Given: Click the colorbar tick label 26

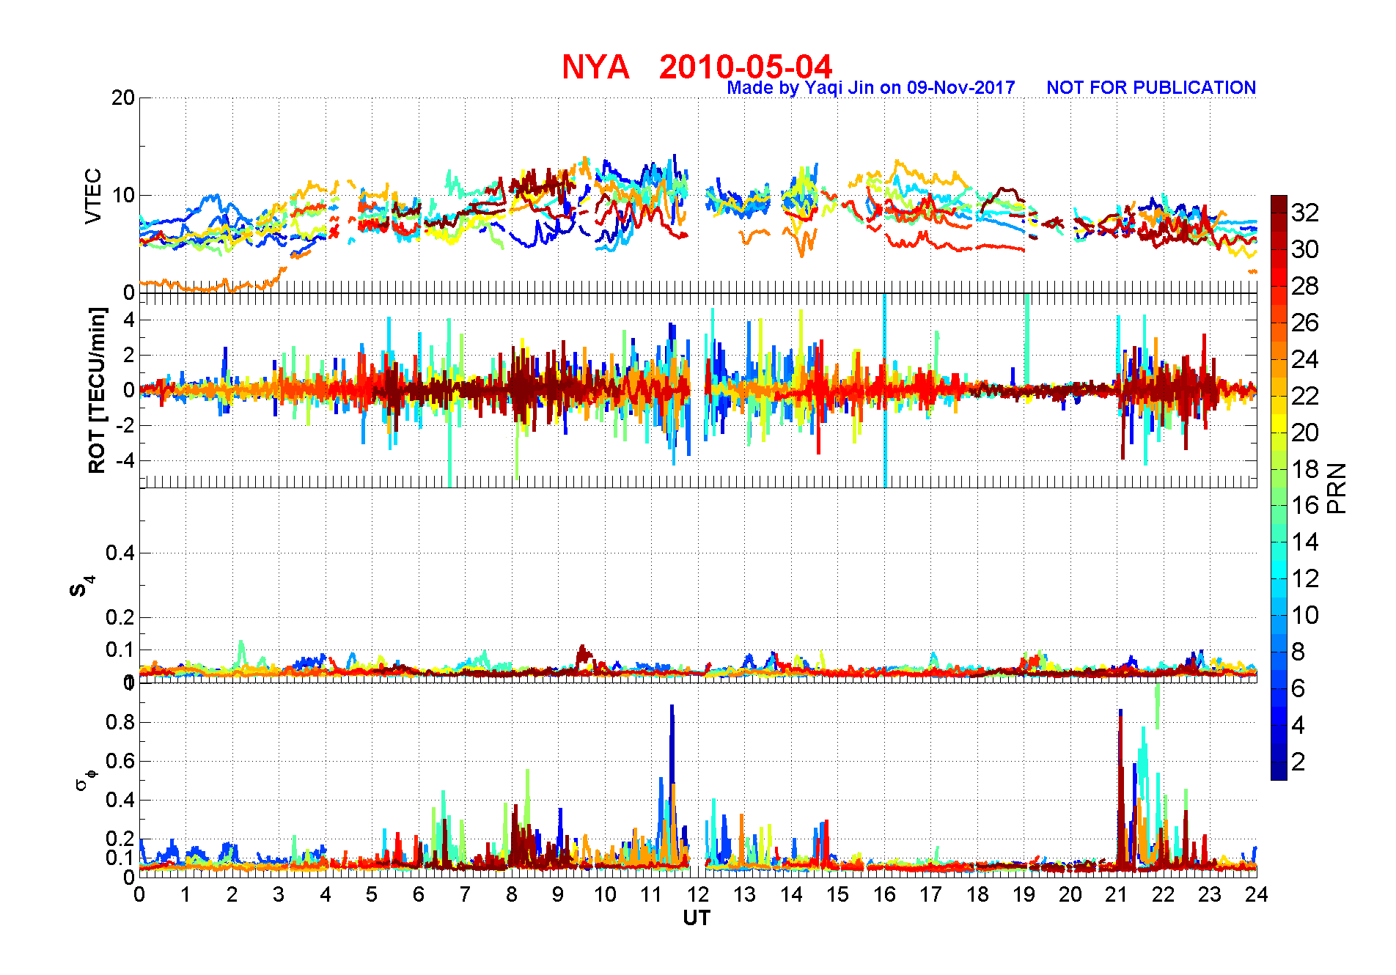Looking at the screenshot, I should pyautogui.click(x=1305, y=323).
